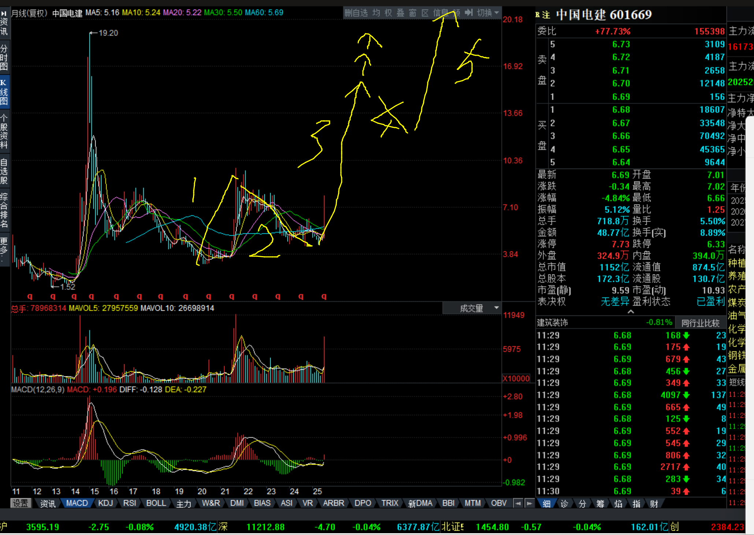This screenshot has height=535, width=754.
Task: Select the MACD indicator tab
Action: pyautogui.click(x=77, y=503)
